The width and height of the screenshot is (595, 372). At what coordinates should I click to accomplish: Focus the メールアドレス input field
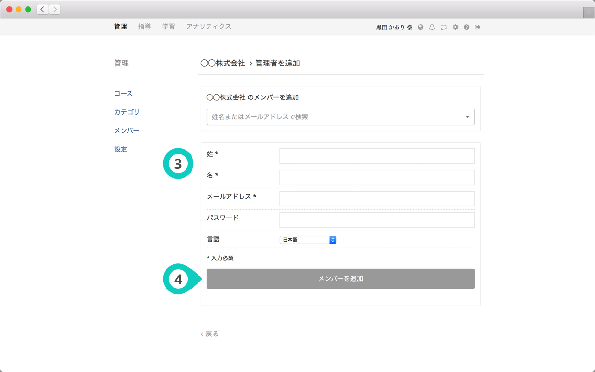point(377,199)
